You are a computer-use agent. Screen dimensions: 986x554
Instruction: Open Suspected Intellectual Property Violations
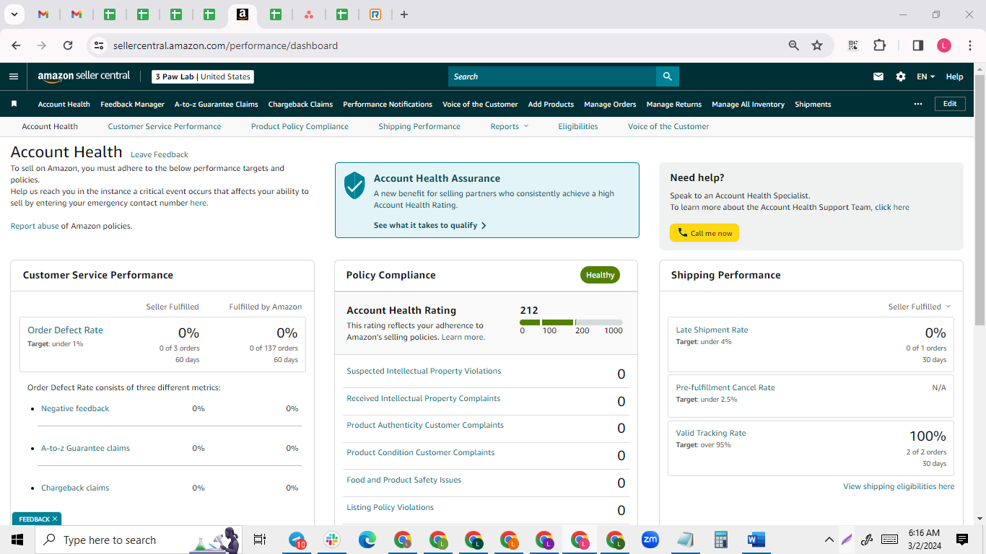[424, 371]
